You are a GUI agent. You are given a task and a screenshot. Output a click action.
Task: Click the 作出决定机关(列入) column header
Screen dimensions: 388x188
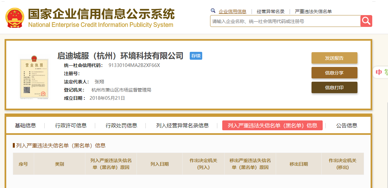pyautogui.click(x=204, y=164)
